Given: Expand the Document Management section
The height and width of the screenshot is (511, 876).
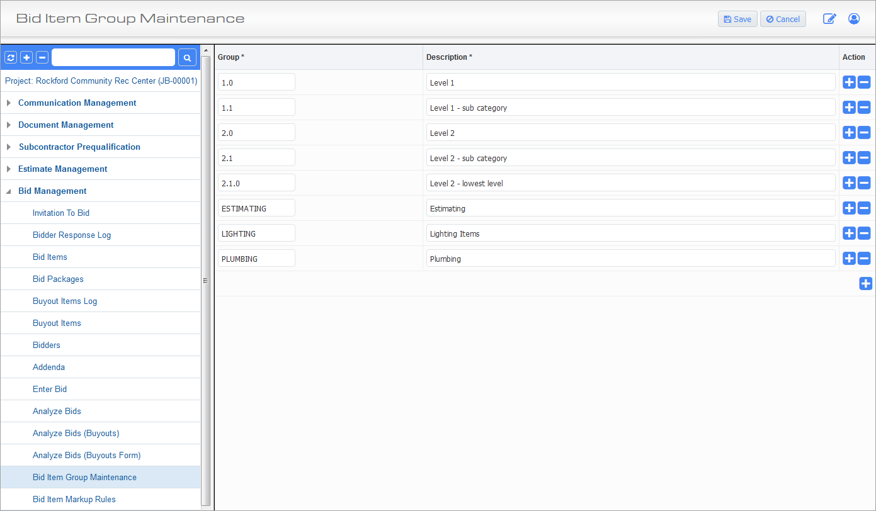Looking at the screenshot, I should [x=9, y=125].
